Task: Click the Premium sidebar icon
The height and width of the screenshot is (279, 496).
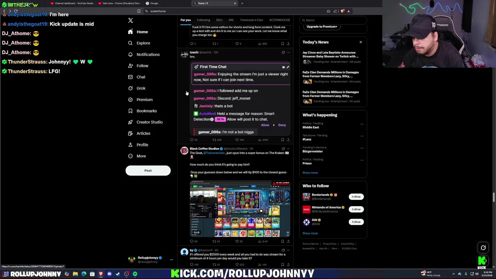Action: [x=130, y=100]
